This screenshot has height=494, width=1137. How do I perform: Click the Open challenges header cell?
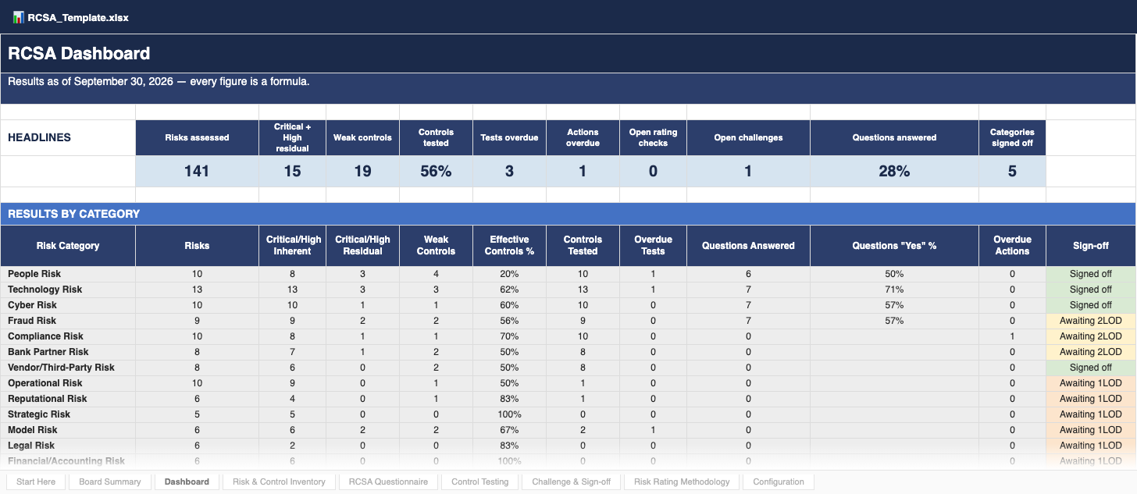tap(748, 137)
